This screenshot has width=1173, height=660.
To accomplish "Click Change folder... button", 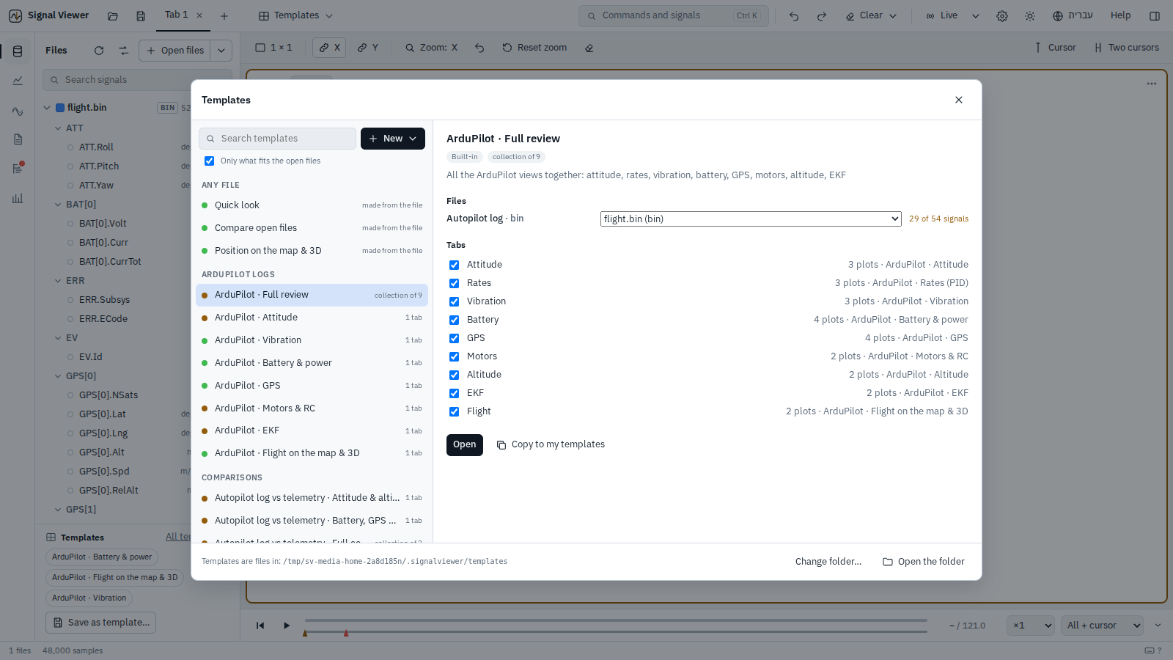I will point(828,562).
